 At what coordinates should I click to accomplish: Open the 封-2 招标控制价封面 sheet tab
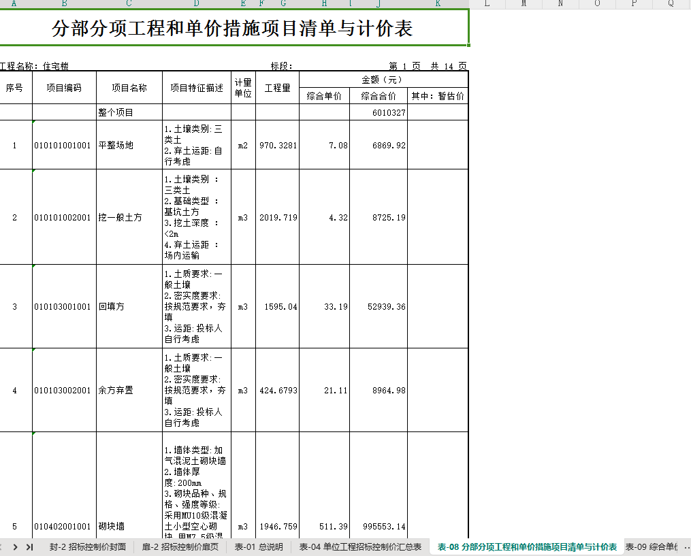(x=88, y=547)
